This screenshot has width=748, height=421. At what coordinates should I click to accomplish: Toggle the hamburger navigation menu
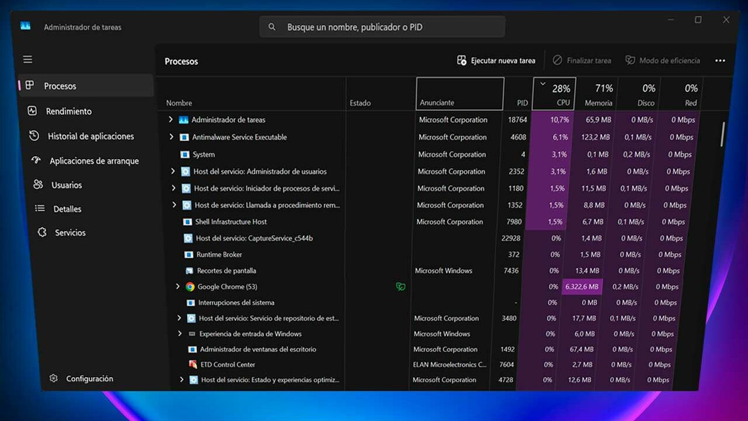point(27,60)
